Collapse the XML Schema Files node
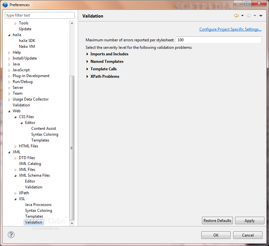 (x=15, y=176)
